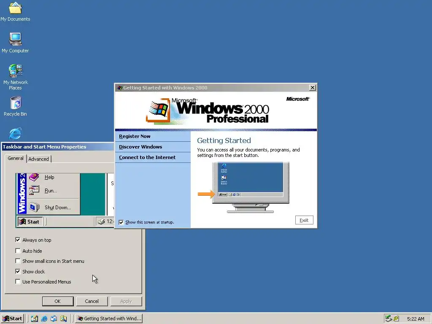Viewport: 432px width, 324px height.
Task: Click OK in Taskbar Properties dialog
Action: pos(57,301)
